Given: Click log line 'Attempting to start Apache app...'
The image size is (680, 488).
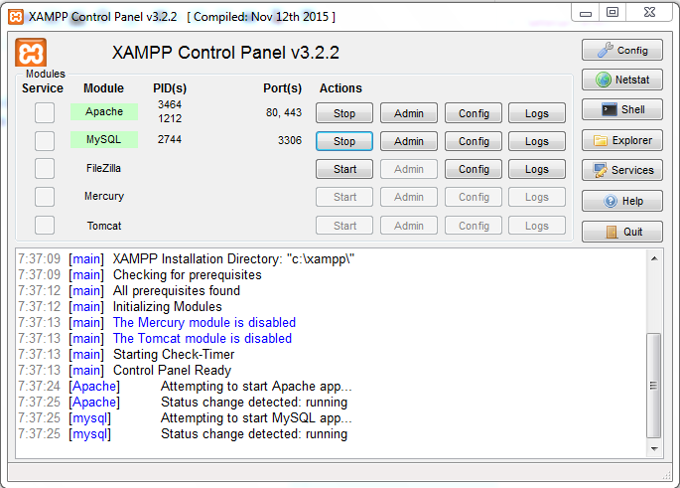Looking at the screenshot, I should [x=256, y=386].
